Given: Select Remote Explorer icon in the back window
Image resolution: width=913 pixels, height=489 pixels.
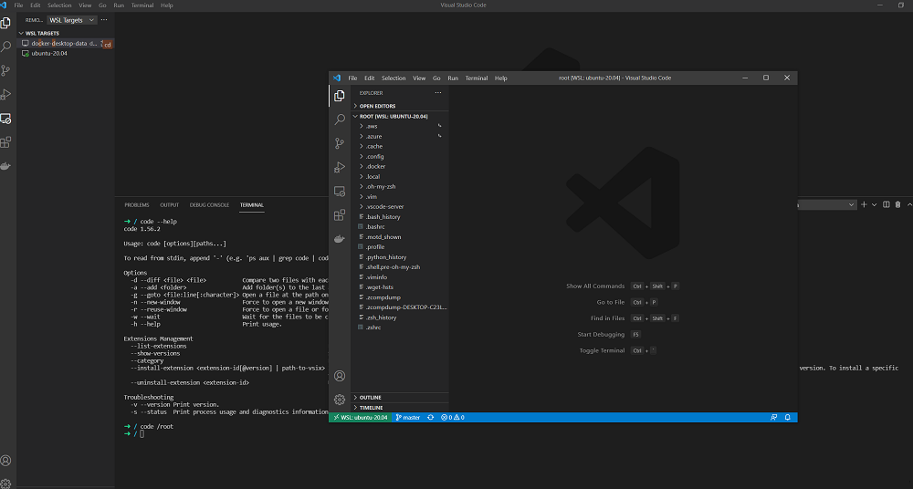Looking at the screenshot, I should click(5, 119).
